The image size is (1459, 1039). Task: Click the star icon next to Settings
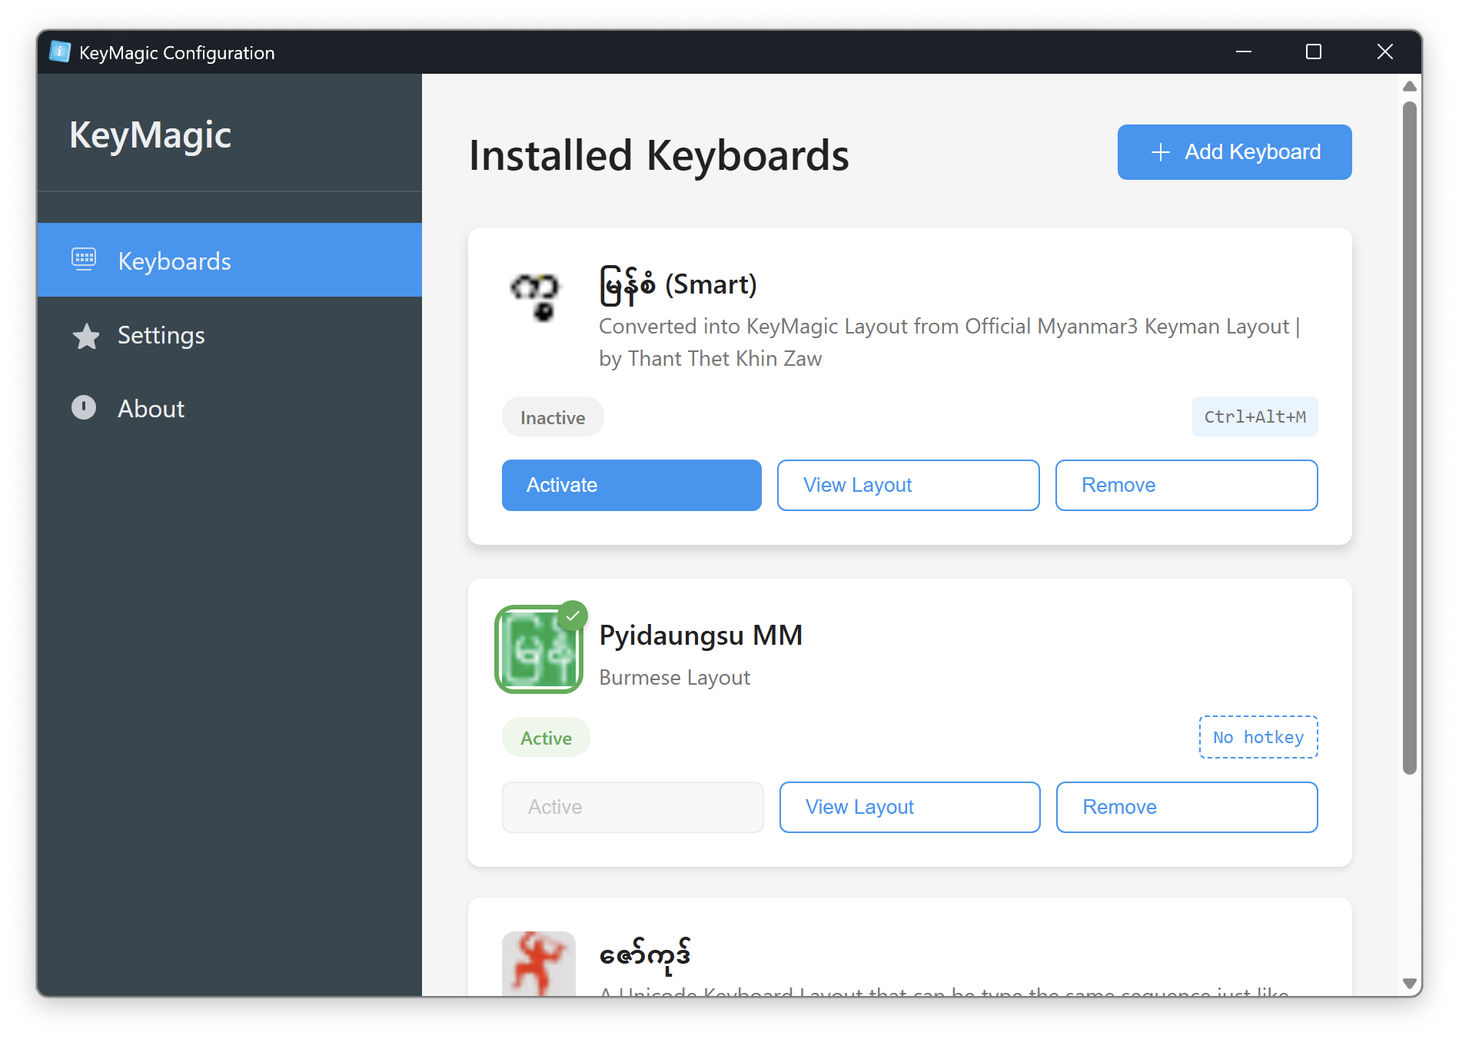pyautogui.click(x=85, y=336)
